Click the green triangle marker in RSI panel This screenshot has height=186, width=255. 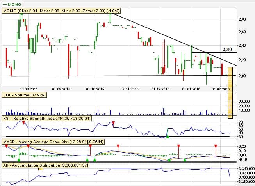pos(168,136)
